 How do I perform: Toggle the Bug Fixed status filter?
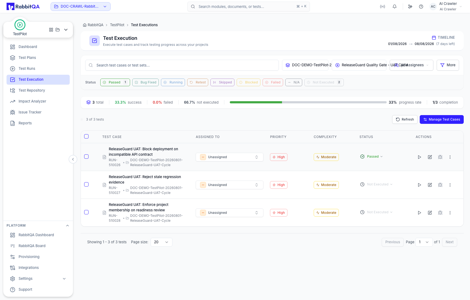click(x=145, y=82)
